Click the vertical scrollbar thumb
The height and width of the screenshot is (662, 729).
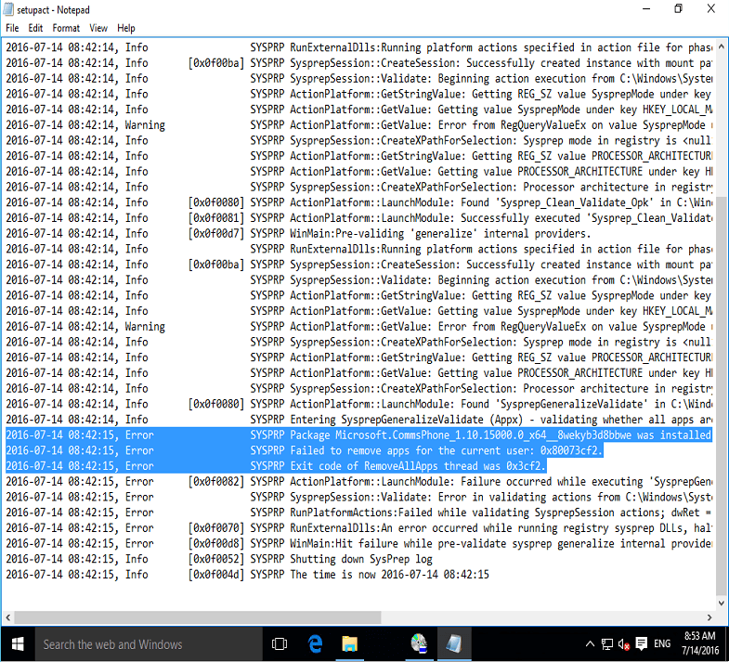[x=721, y=396]
